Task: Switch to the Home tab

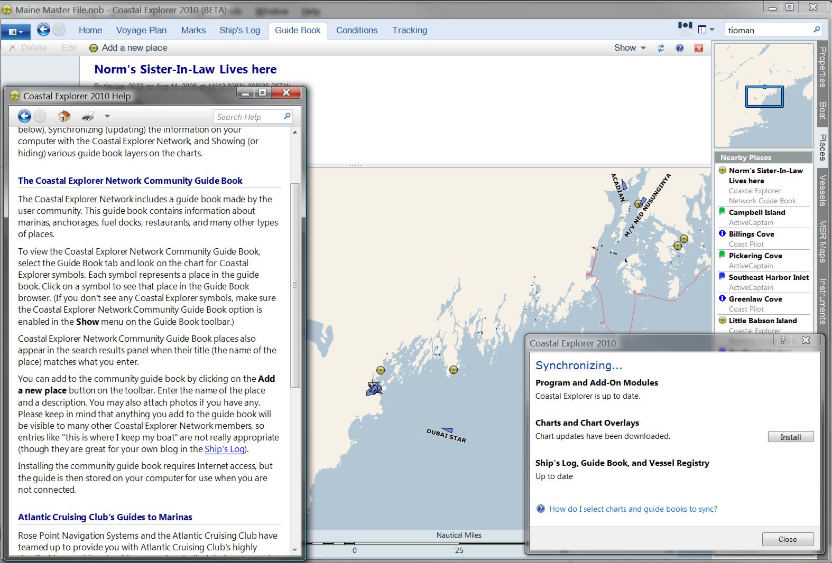Action: [90, 30]
